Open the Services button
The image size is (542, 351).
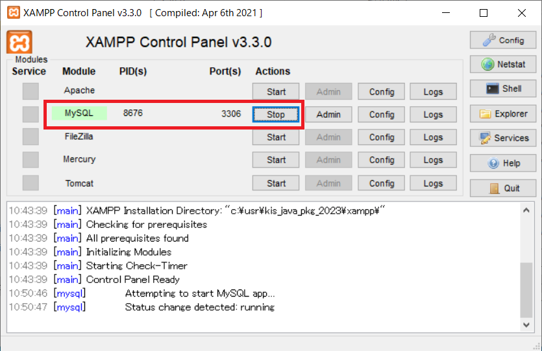pos(503,138)
